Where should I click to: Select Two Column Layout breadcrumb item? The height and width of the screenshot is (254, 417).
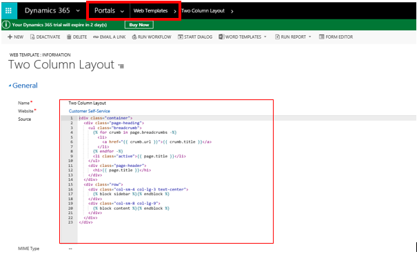pos(203,10)
